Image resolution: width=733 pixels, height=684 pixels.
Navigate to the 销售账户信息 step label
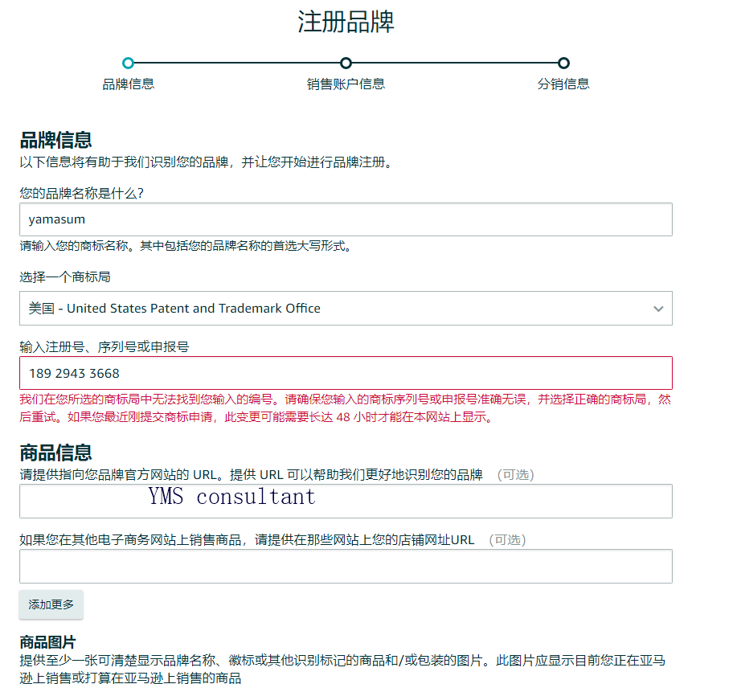pyautogui.click(x=346, y=83)
